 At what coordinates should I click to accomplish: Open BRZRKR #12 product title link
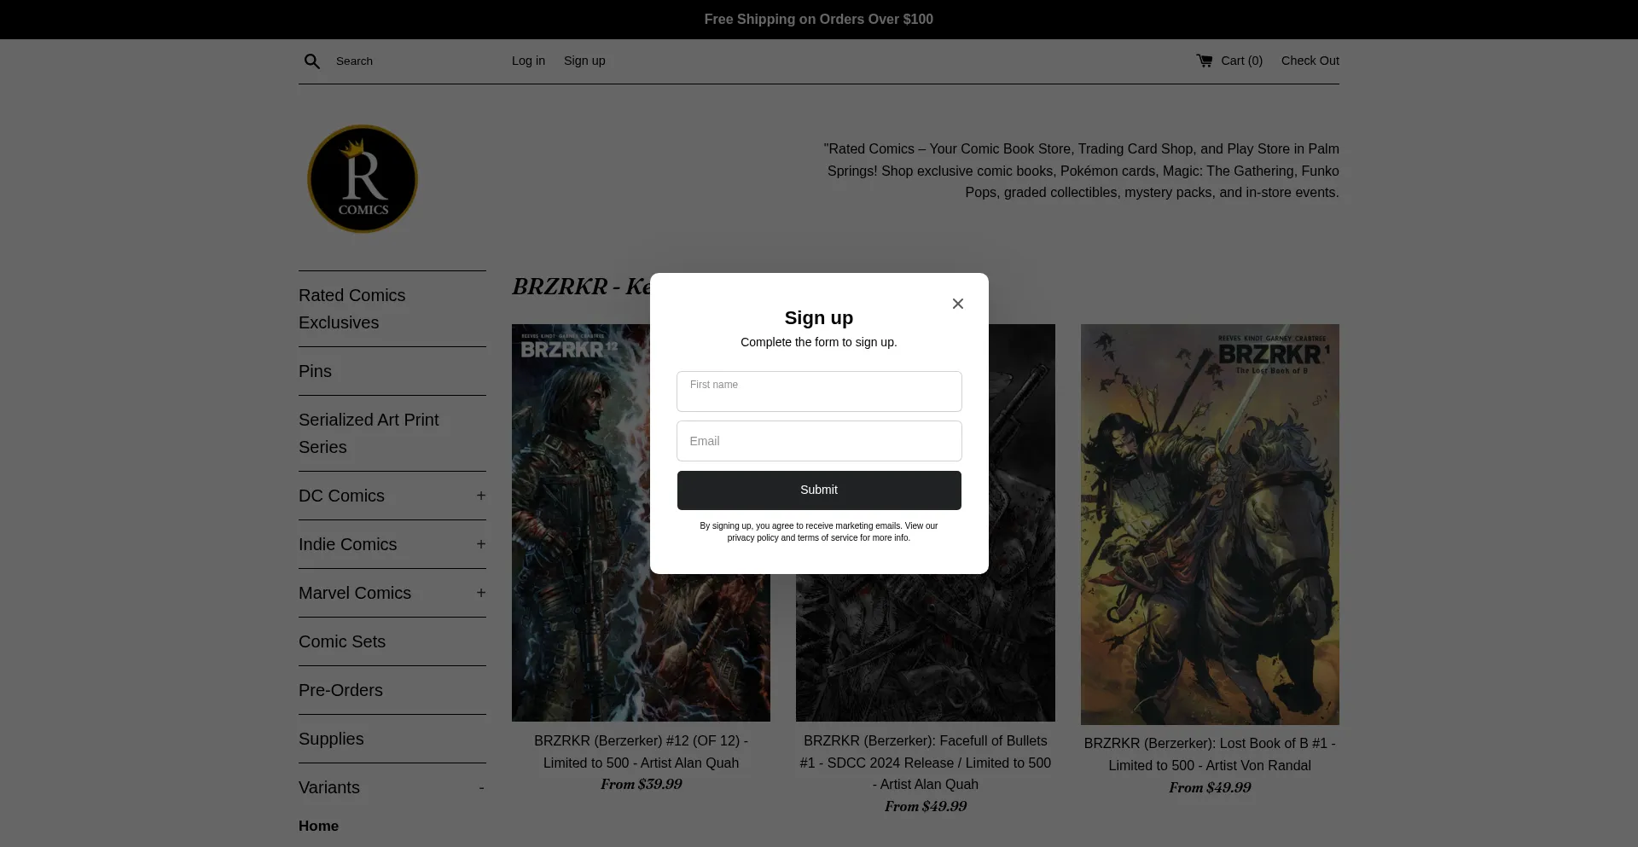641,751
